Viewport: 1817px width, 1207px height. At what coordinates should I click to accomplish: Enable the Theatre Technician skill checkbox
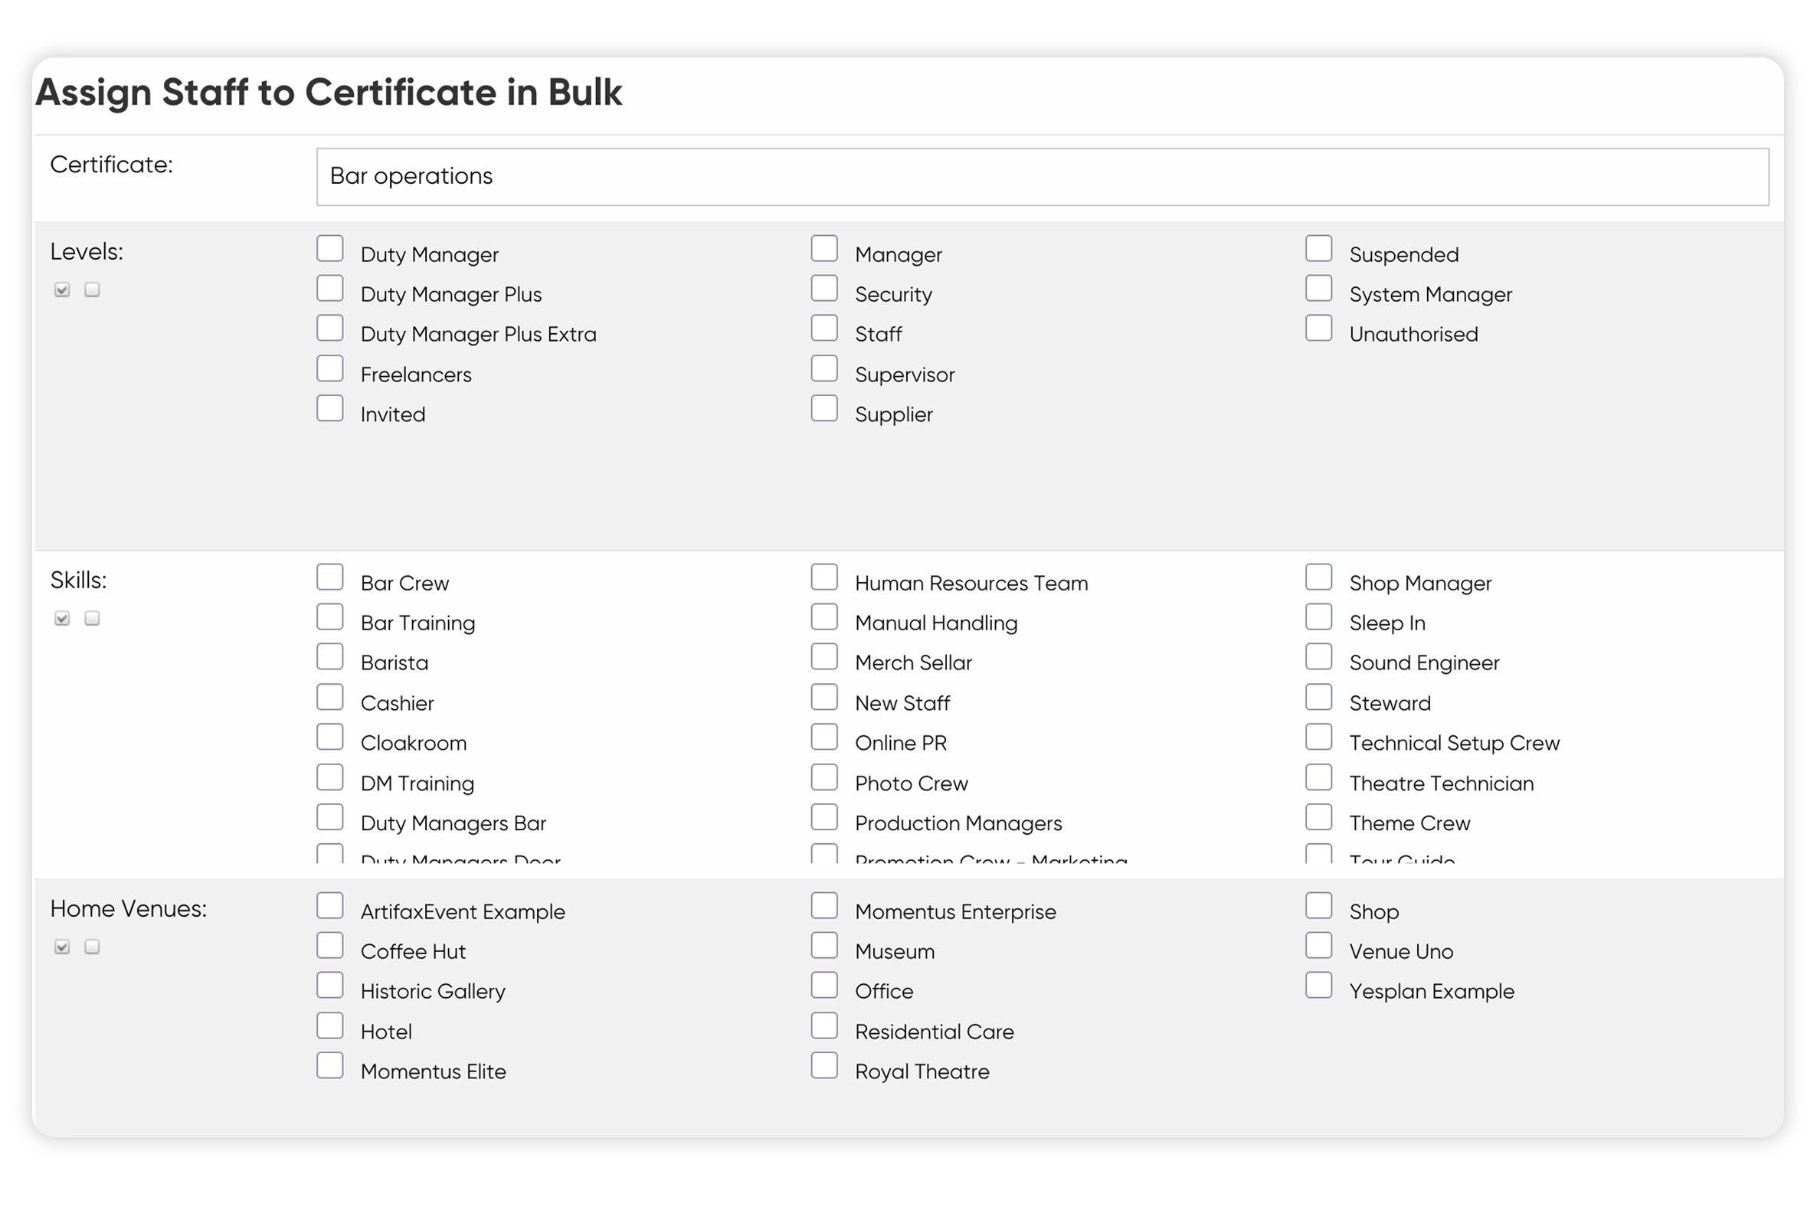coord(1319,778)
